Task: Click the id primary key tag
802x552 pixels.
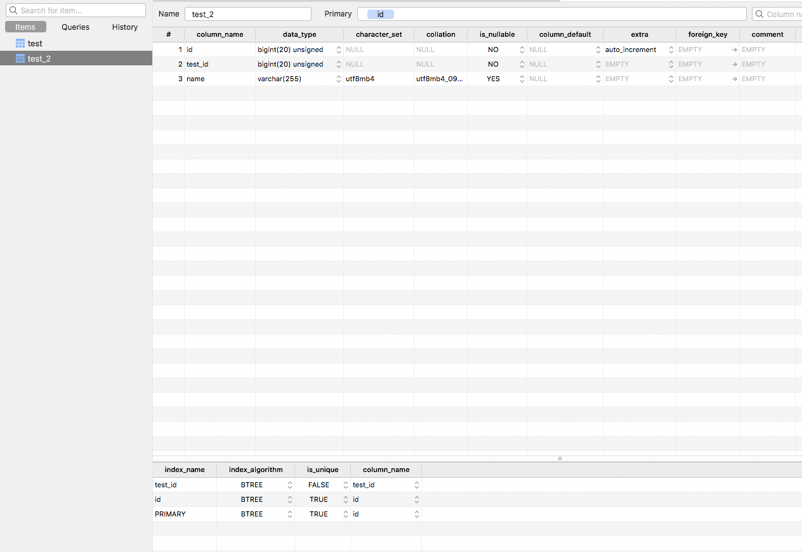Action: pyautogui.click(x=379, y=13)
